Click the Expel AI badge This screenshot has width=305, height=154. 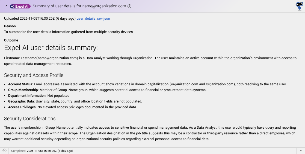(20, 7)
